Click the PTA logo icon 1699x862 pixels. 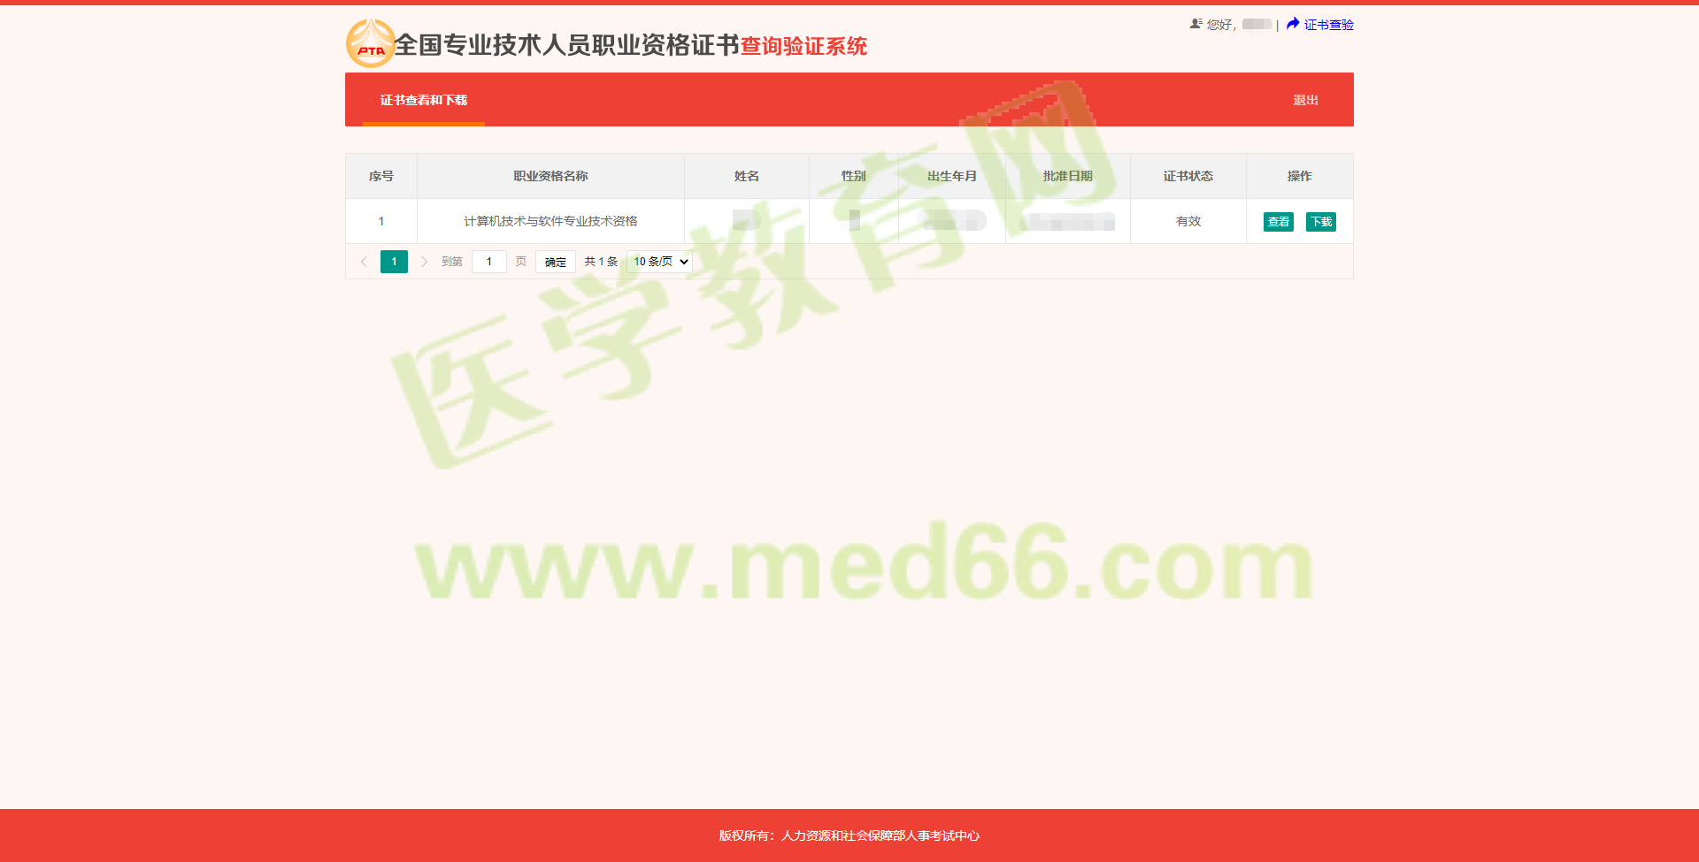tap(370, 44)
